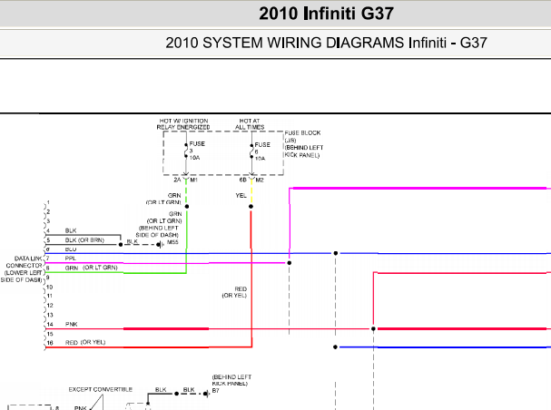Click data link connector pin number 11
The width and height of the screenshot is (551, 410).
point(50,296)
